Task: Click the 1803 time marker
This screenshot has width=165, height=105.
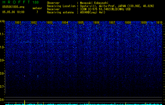Action: 49,23
